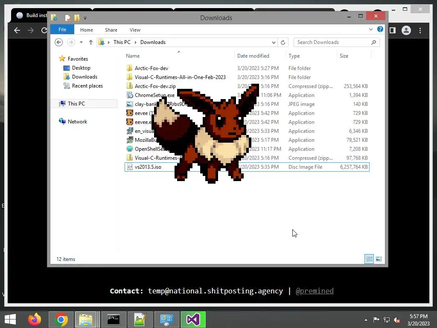The image size is (437, 328).
Task: Click Properties icon in quick access toolbar
Action: (x=67, y=18)
